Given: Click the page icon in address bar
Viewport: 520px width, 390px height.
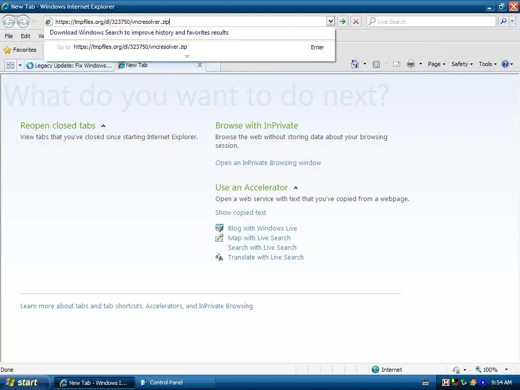Looking at the screenshot, I should [49, 21].
